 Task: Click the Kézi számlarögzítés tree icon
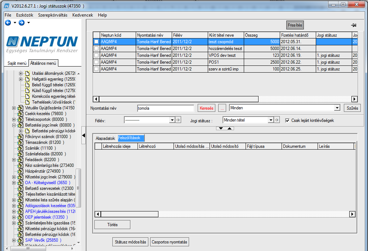coord(21,165)
